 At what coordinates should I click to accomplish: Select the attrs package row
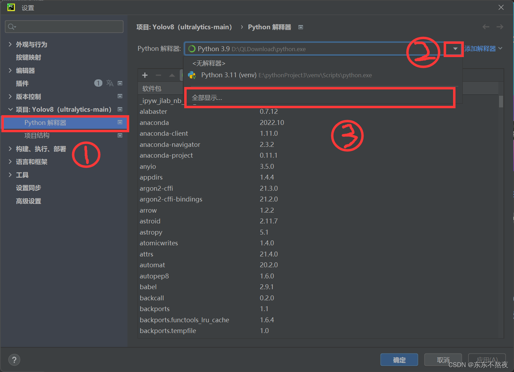[318, 254]
